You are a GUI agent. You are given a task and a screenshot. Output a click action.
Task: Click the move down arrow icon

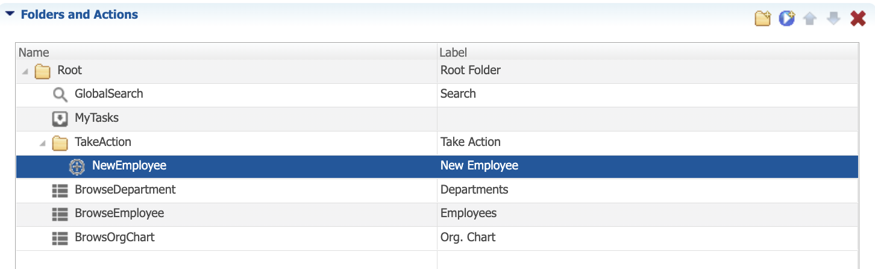(833, 19)
